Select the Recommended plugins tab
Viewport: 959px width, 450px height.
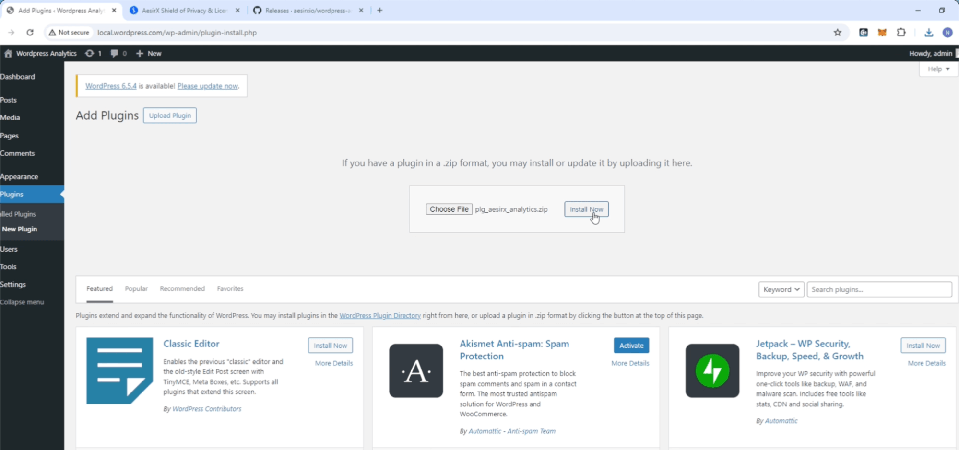[x=182, y=288]
